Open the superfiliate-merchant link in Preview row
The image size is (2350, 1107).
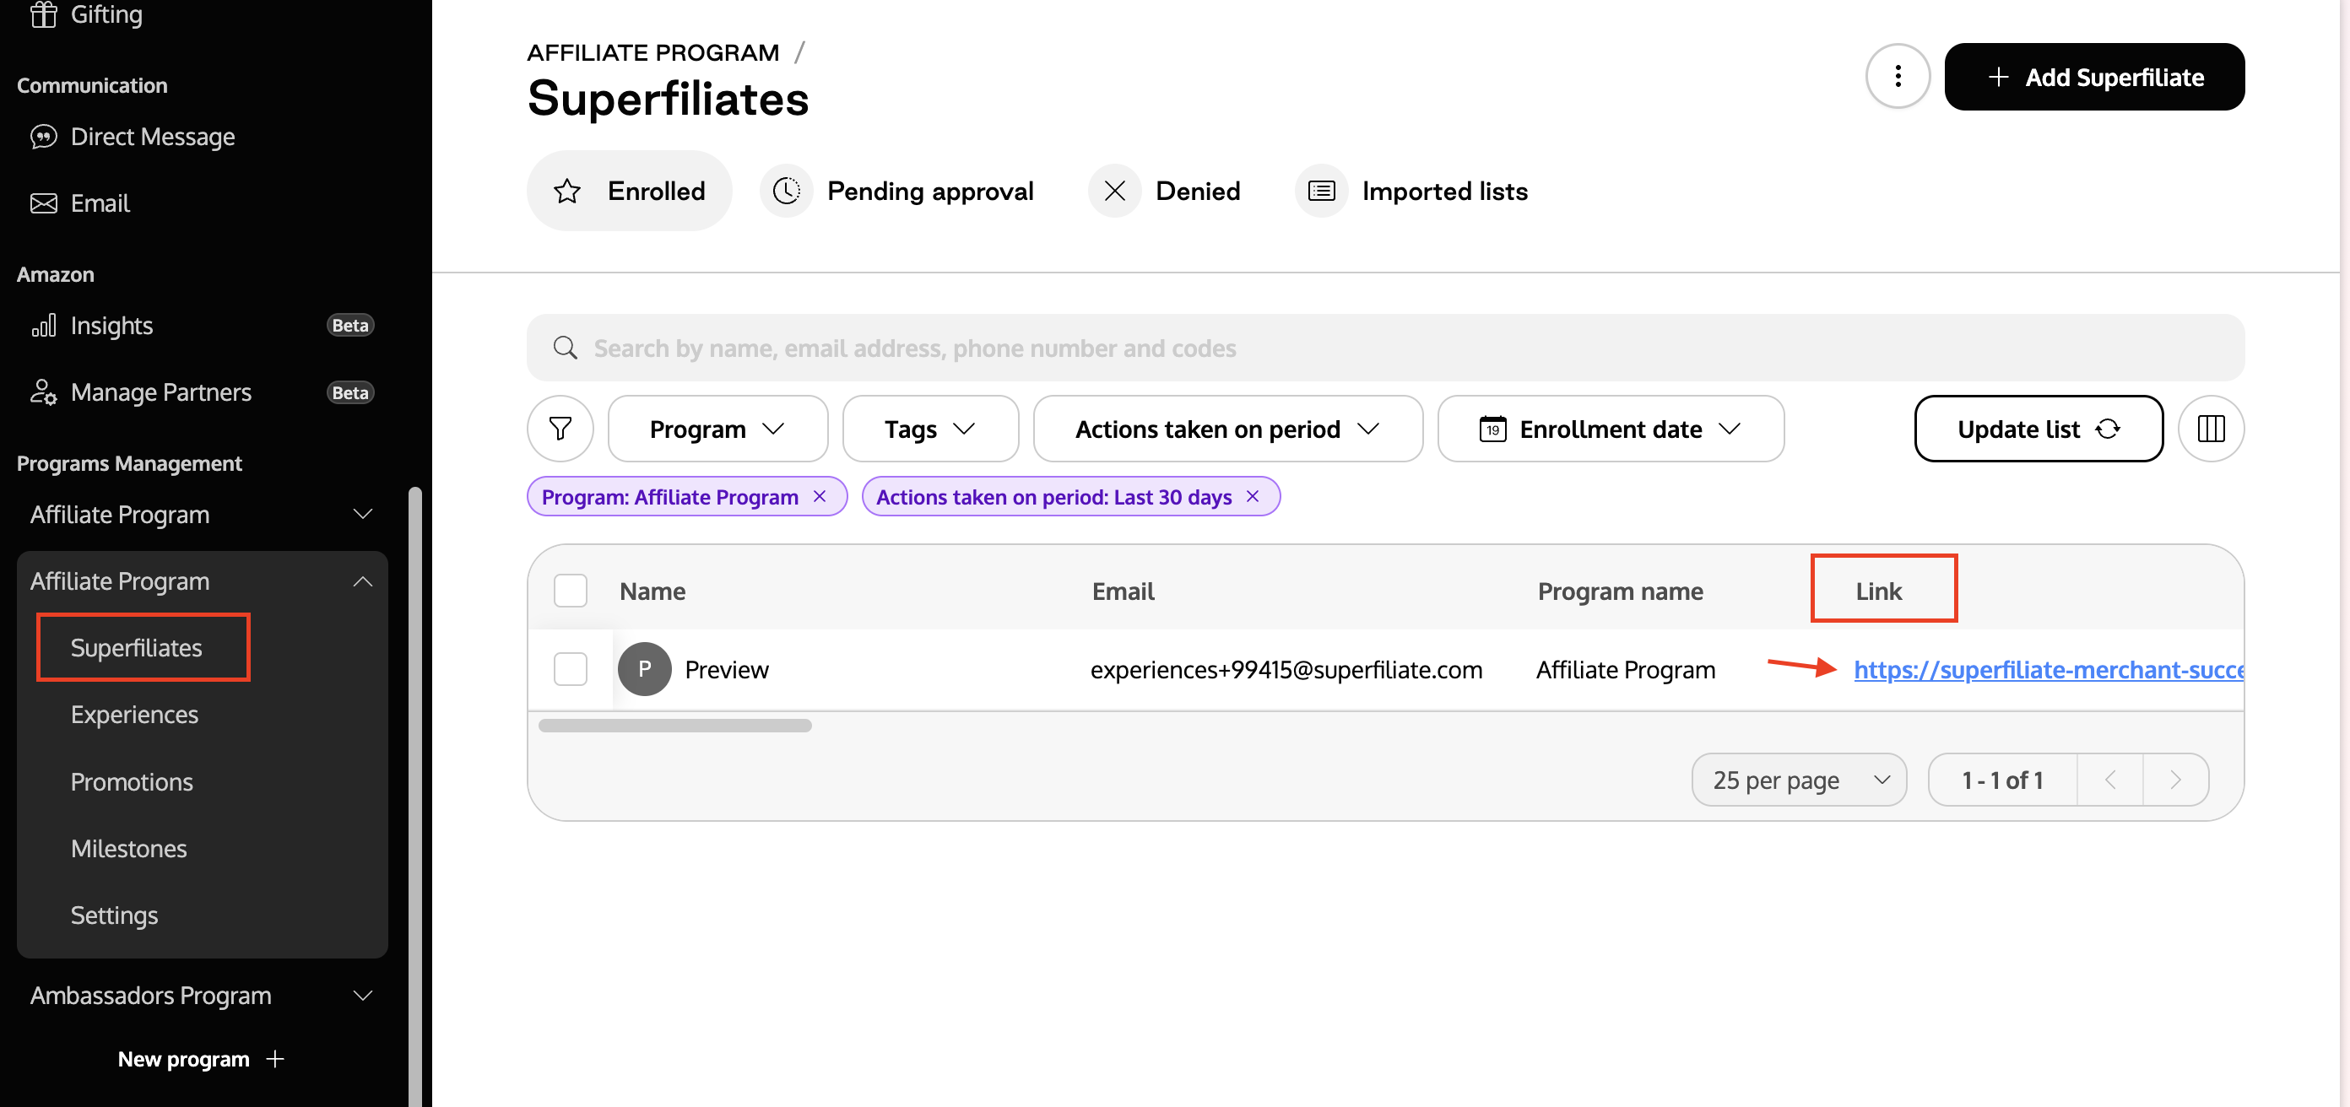coord(2048,669)
